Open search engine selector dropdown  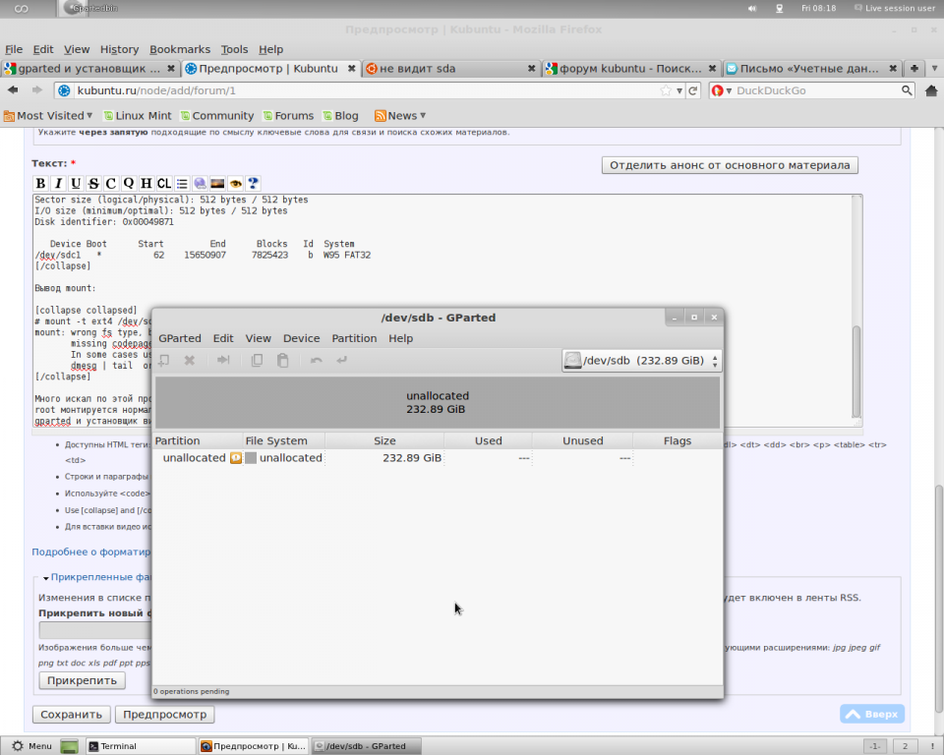point(720,90)
